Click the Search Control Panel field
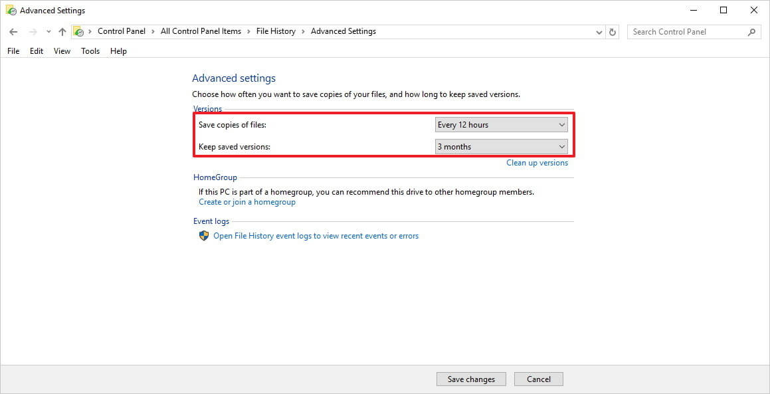The width and height of the screenshot is (770, 394). click(688, 32)
